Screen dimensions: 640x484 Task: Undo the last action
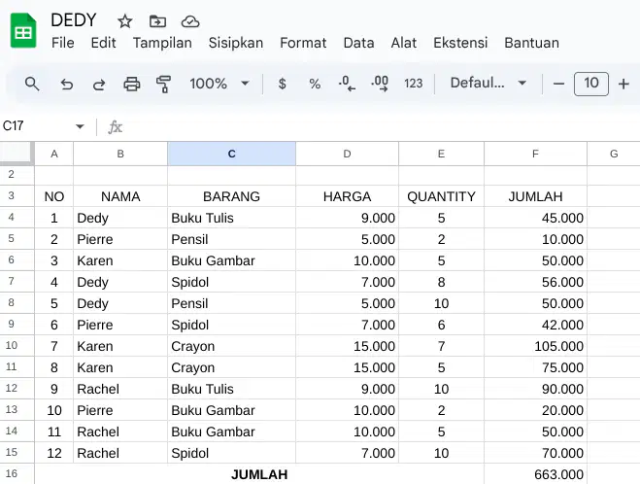click(67, 85)
